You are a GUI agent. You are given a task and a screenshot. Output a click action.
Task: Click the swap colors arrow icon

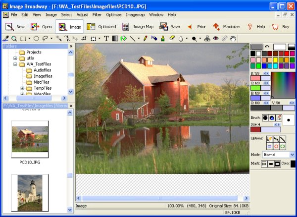(268, 47)
